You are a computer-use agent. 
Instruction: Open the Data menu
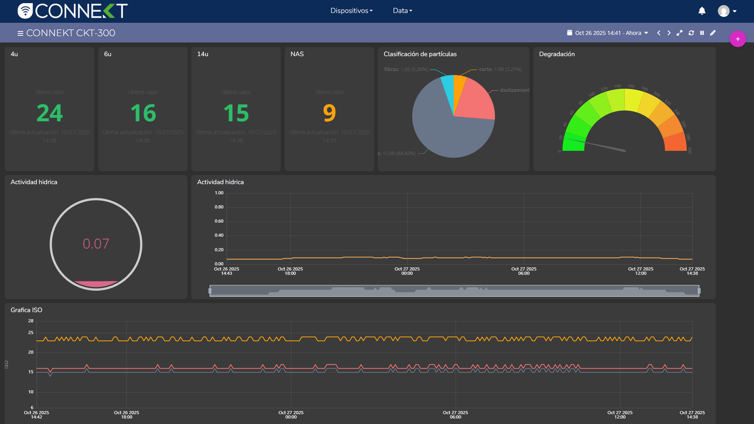pyautogui.click(x=403, y=11)
